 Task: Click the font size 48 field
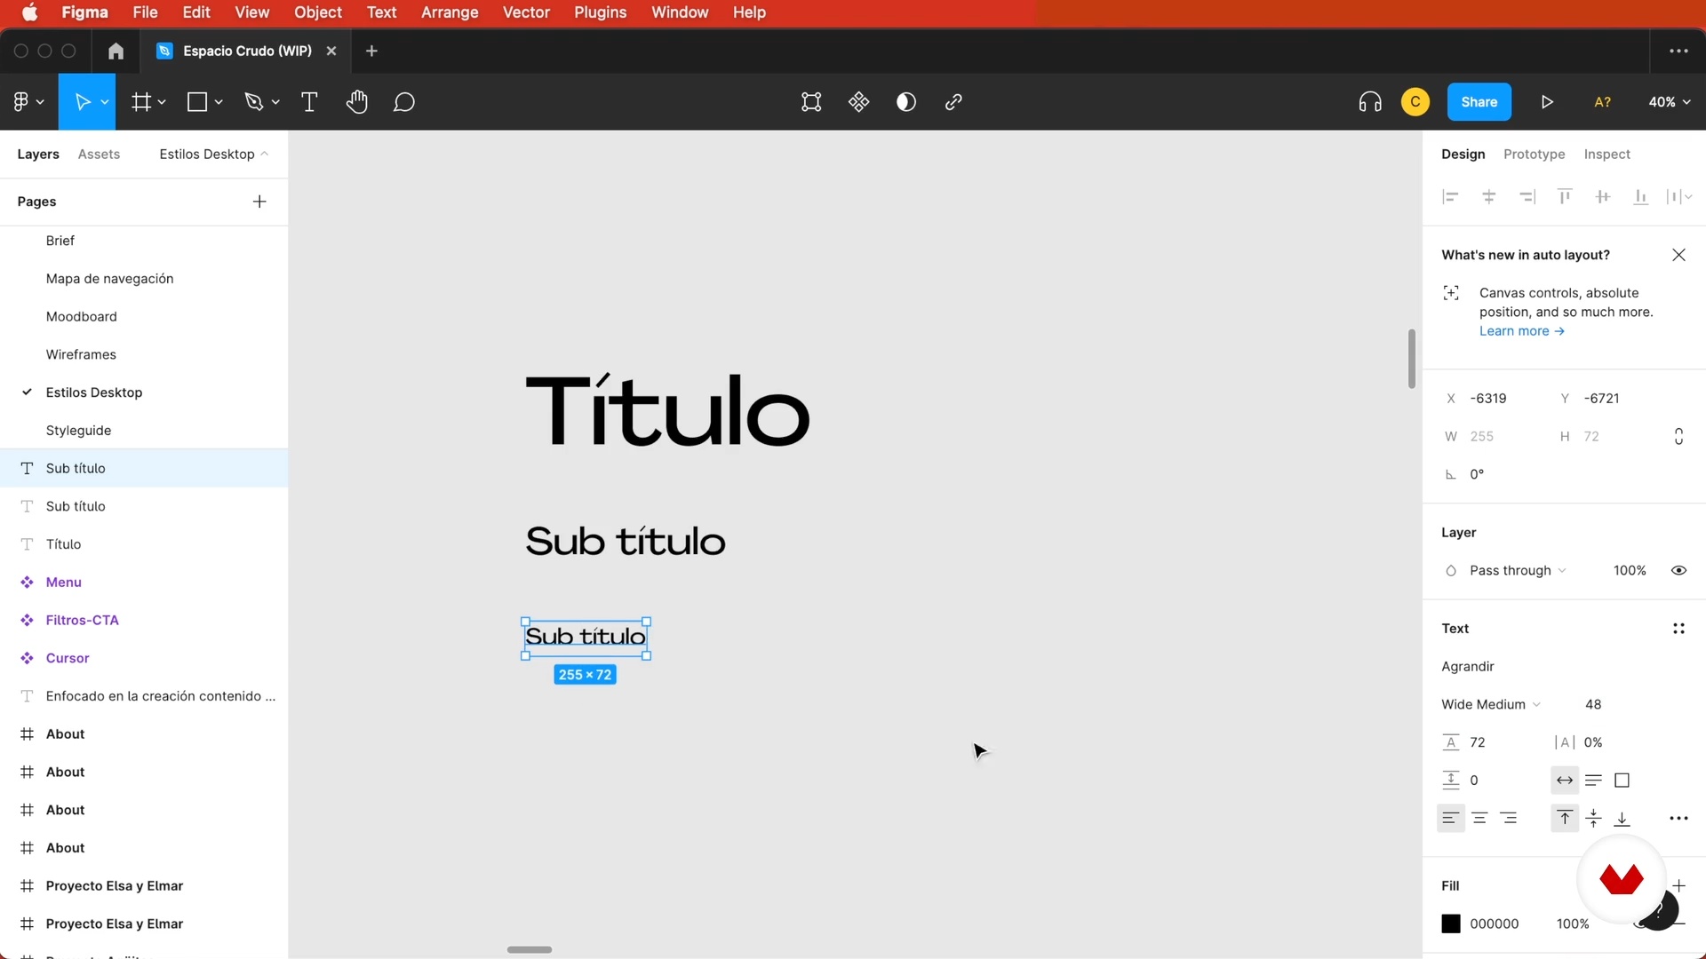[1593, 705]
